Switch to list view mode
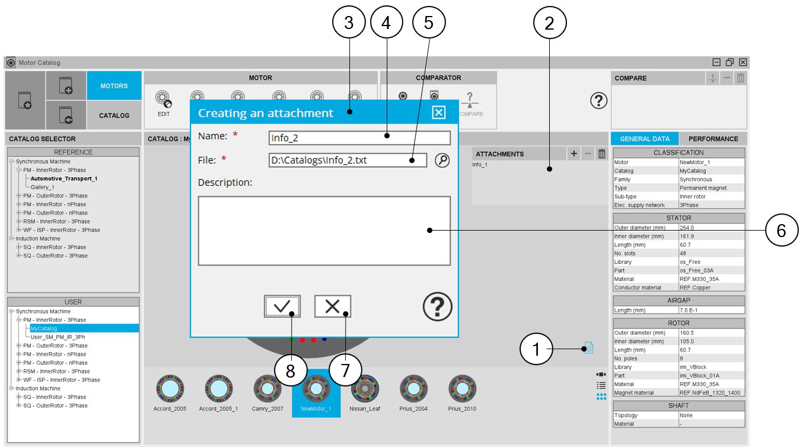 [601, 385]
